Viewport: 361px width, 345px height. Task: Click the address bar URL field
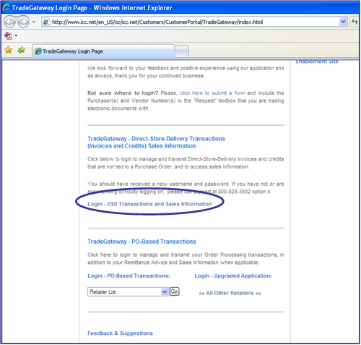pos(194,22)
